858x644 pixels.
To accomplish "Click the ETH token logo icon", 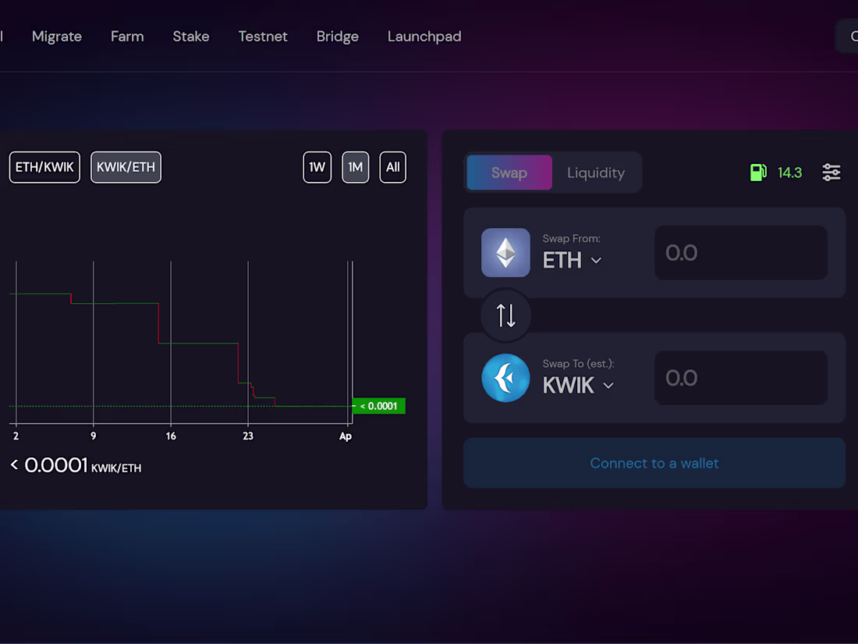I will click(505, 252).
